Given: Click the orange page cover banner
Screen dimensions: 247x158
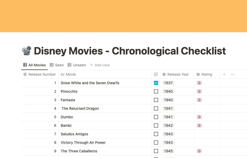Looking at the screenshot, I should [x=124, y=16].
